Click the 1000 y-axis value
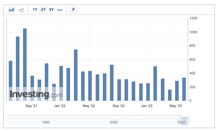 coord(193,32)
